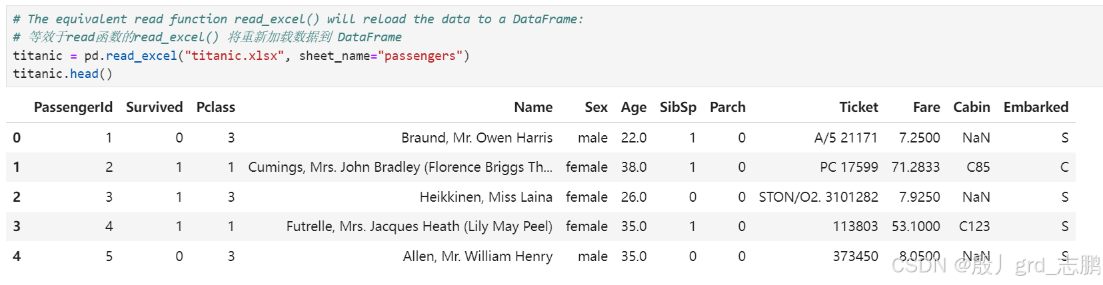Click the Name column header
Image resolution: width=1103 pixels, height=285 pixels.
(x=533, y=107)
